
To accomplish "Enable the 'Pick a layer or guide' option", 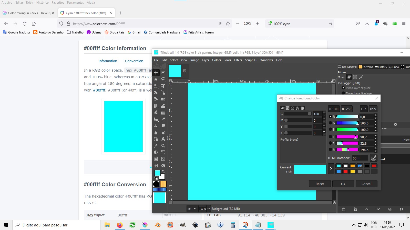I will [x=343, y=88].
